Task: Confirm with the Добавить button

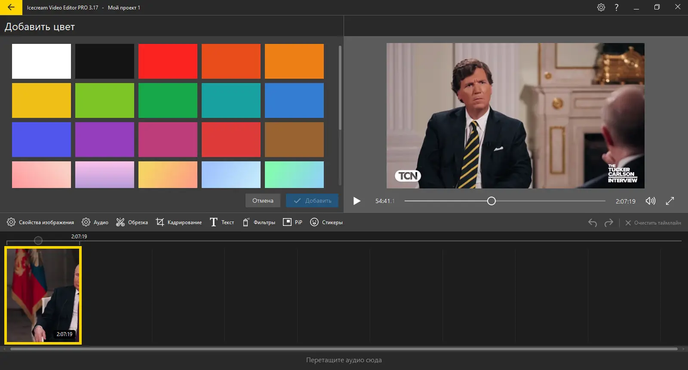Action: [312, 200]
